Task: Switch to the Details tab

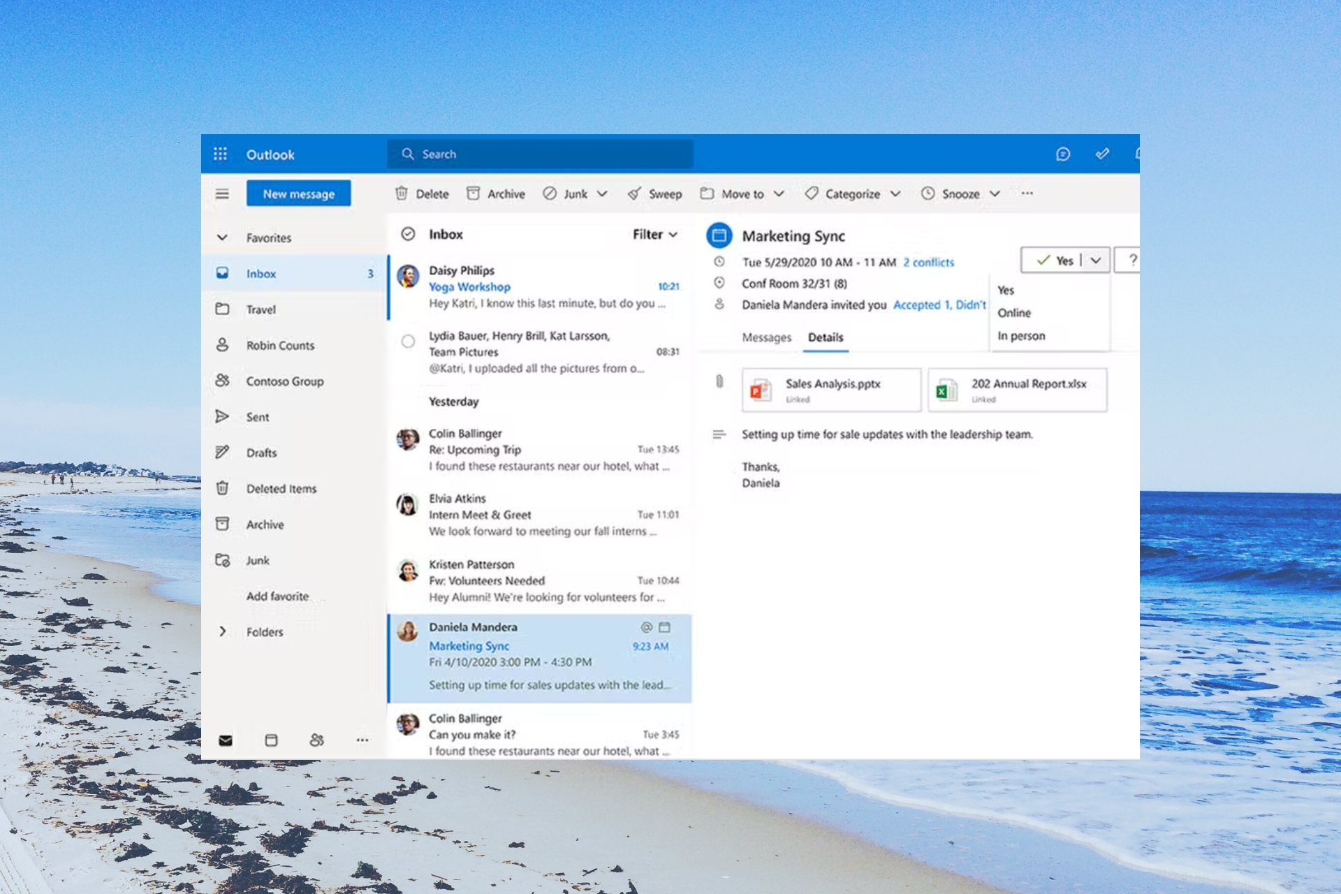Action: pos(826,337)
